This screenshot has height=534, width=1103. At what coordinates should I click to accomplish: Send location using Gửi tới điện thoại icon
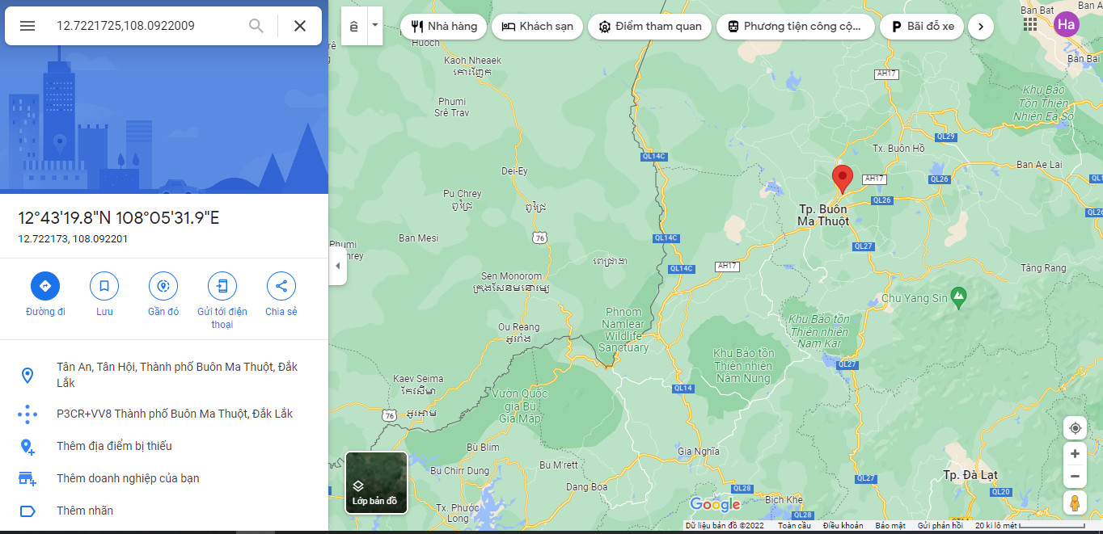(x=222, y=286)
